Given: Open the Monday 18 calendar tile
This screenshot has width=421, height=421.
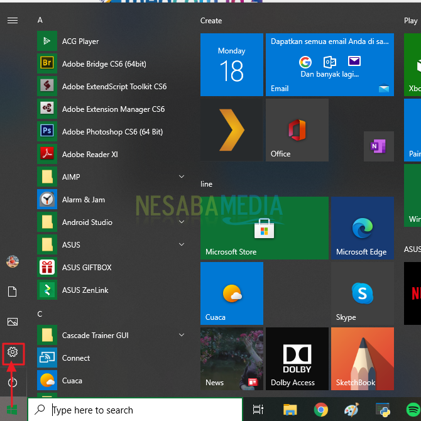Looking at the screenshot, I should 232,65.
